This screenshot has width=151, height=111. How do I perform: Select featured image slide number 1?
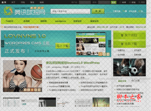[25, 90]
